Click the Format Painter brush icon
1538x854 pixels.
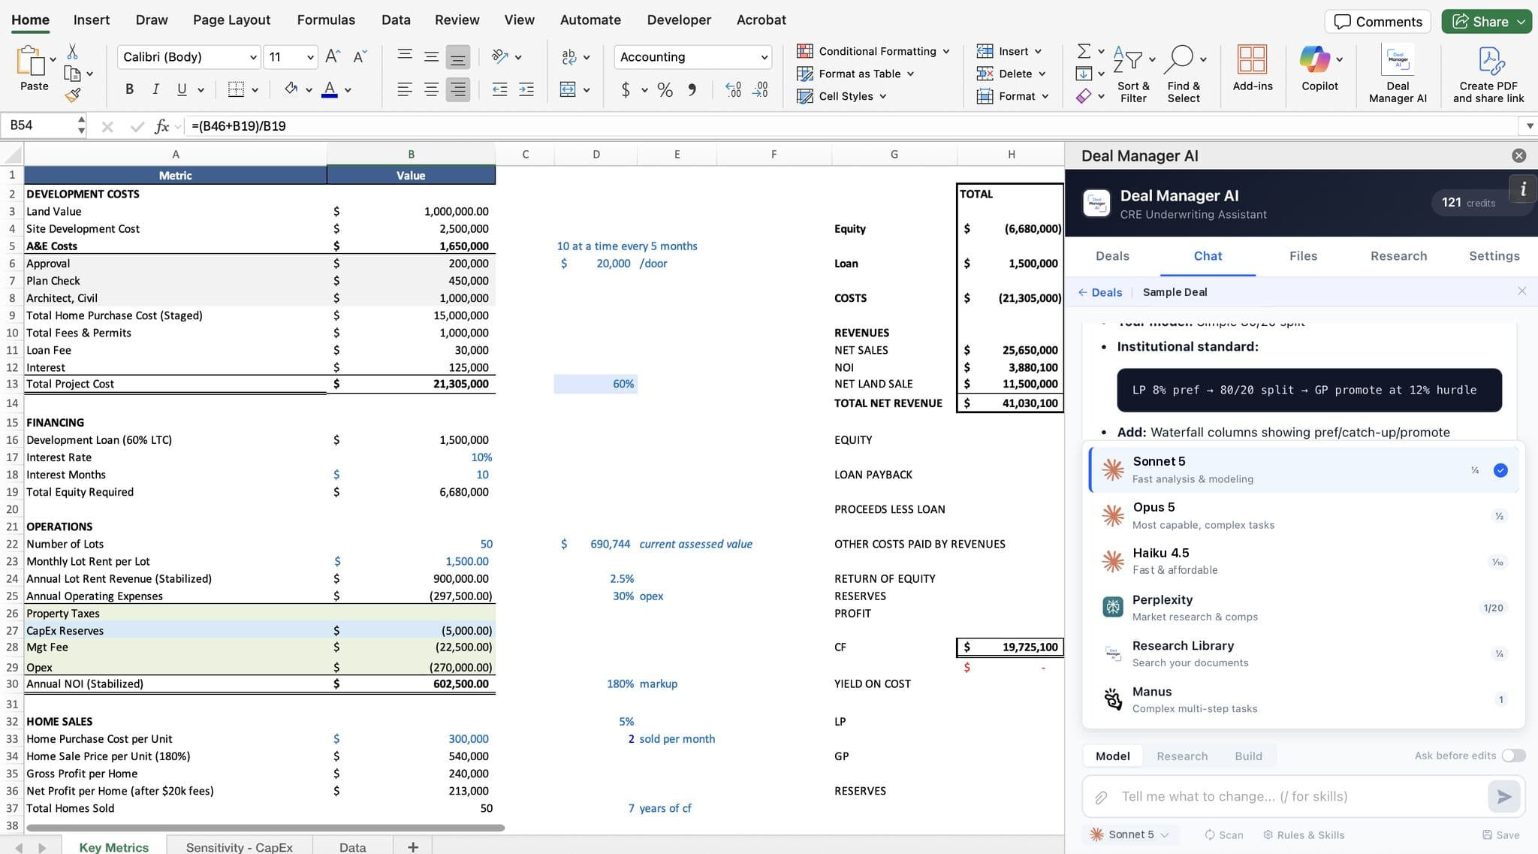(x=72, y=95)
